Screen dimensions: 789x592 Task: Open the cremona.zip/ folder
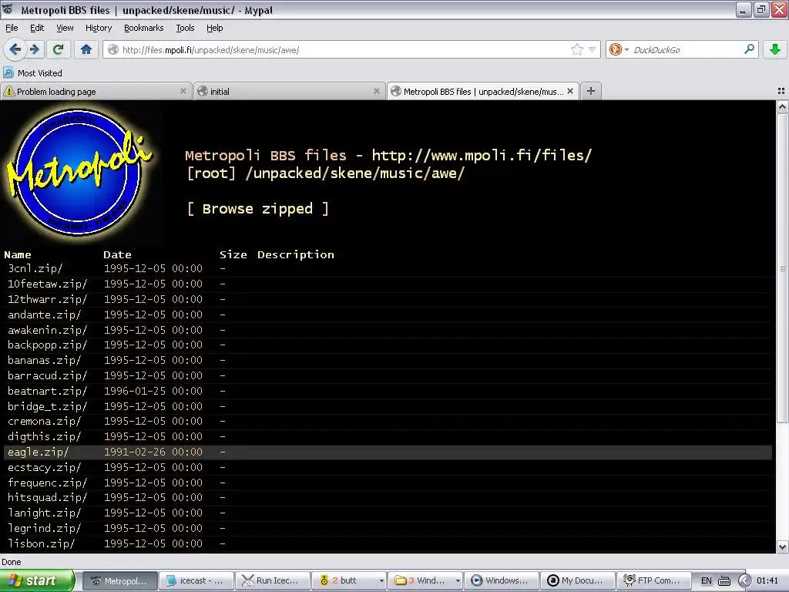(x=44, y=422)
